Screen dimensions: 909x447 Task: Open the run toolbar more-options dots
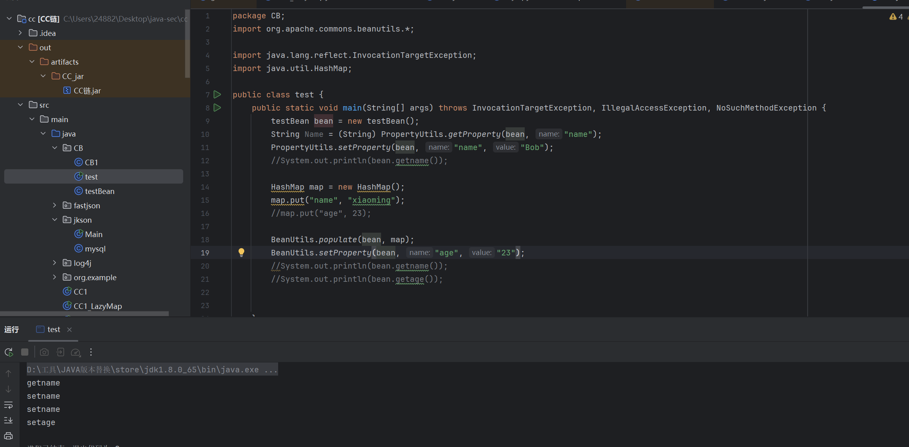click(x=91, y=352)
